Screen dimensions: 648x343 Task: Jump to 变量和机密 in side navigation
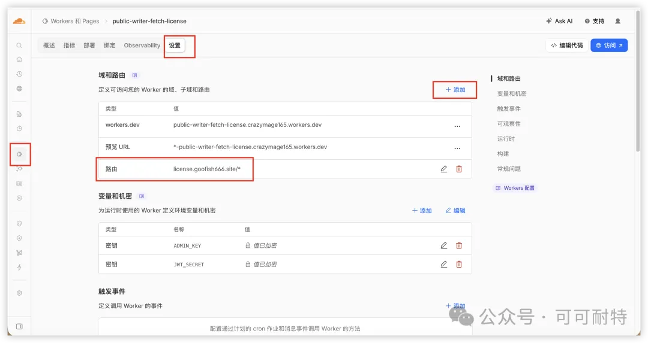pyautogui.click(x=512, y=93)
